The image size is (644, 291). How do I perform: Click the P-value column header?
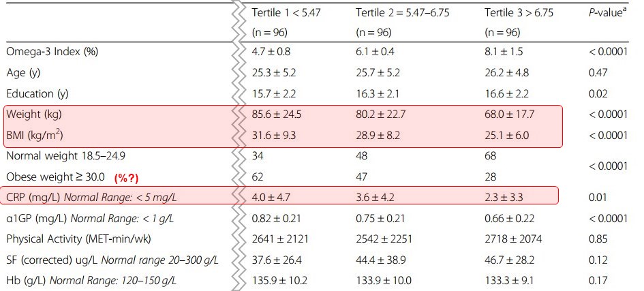pos(607,13)
